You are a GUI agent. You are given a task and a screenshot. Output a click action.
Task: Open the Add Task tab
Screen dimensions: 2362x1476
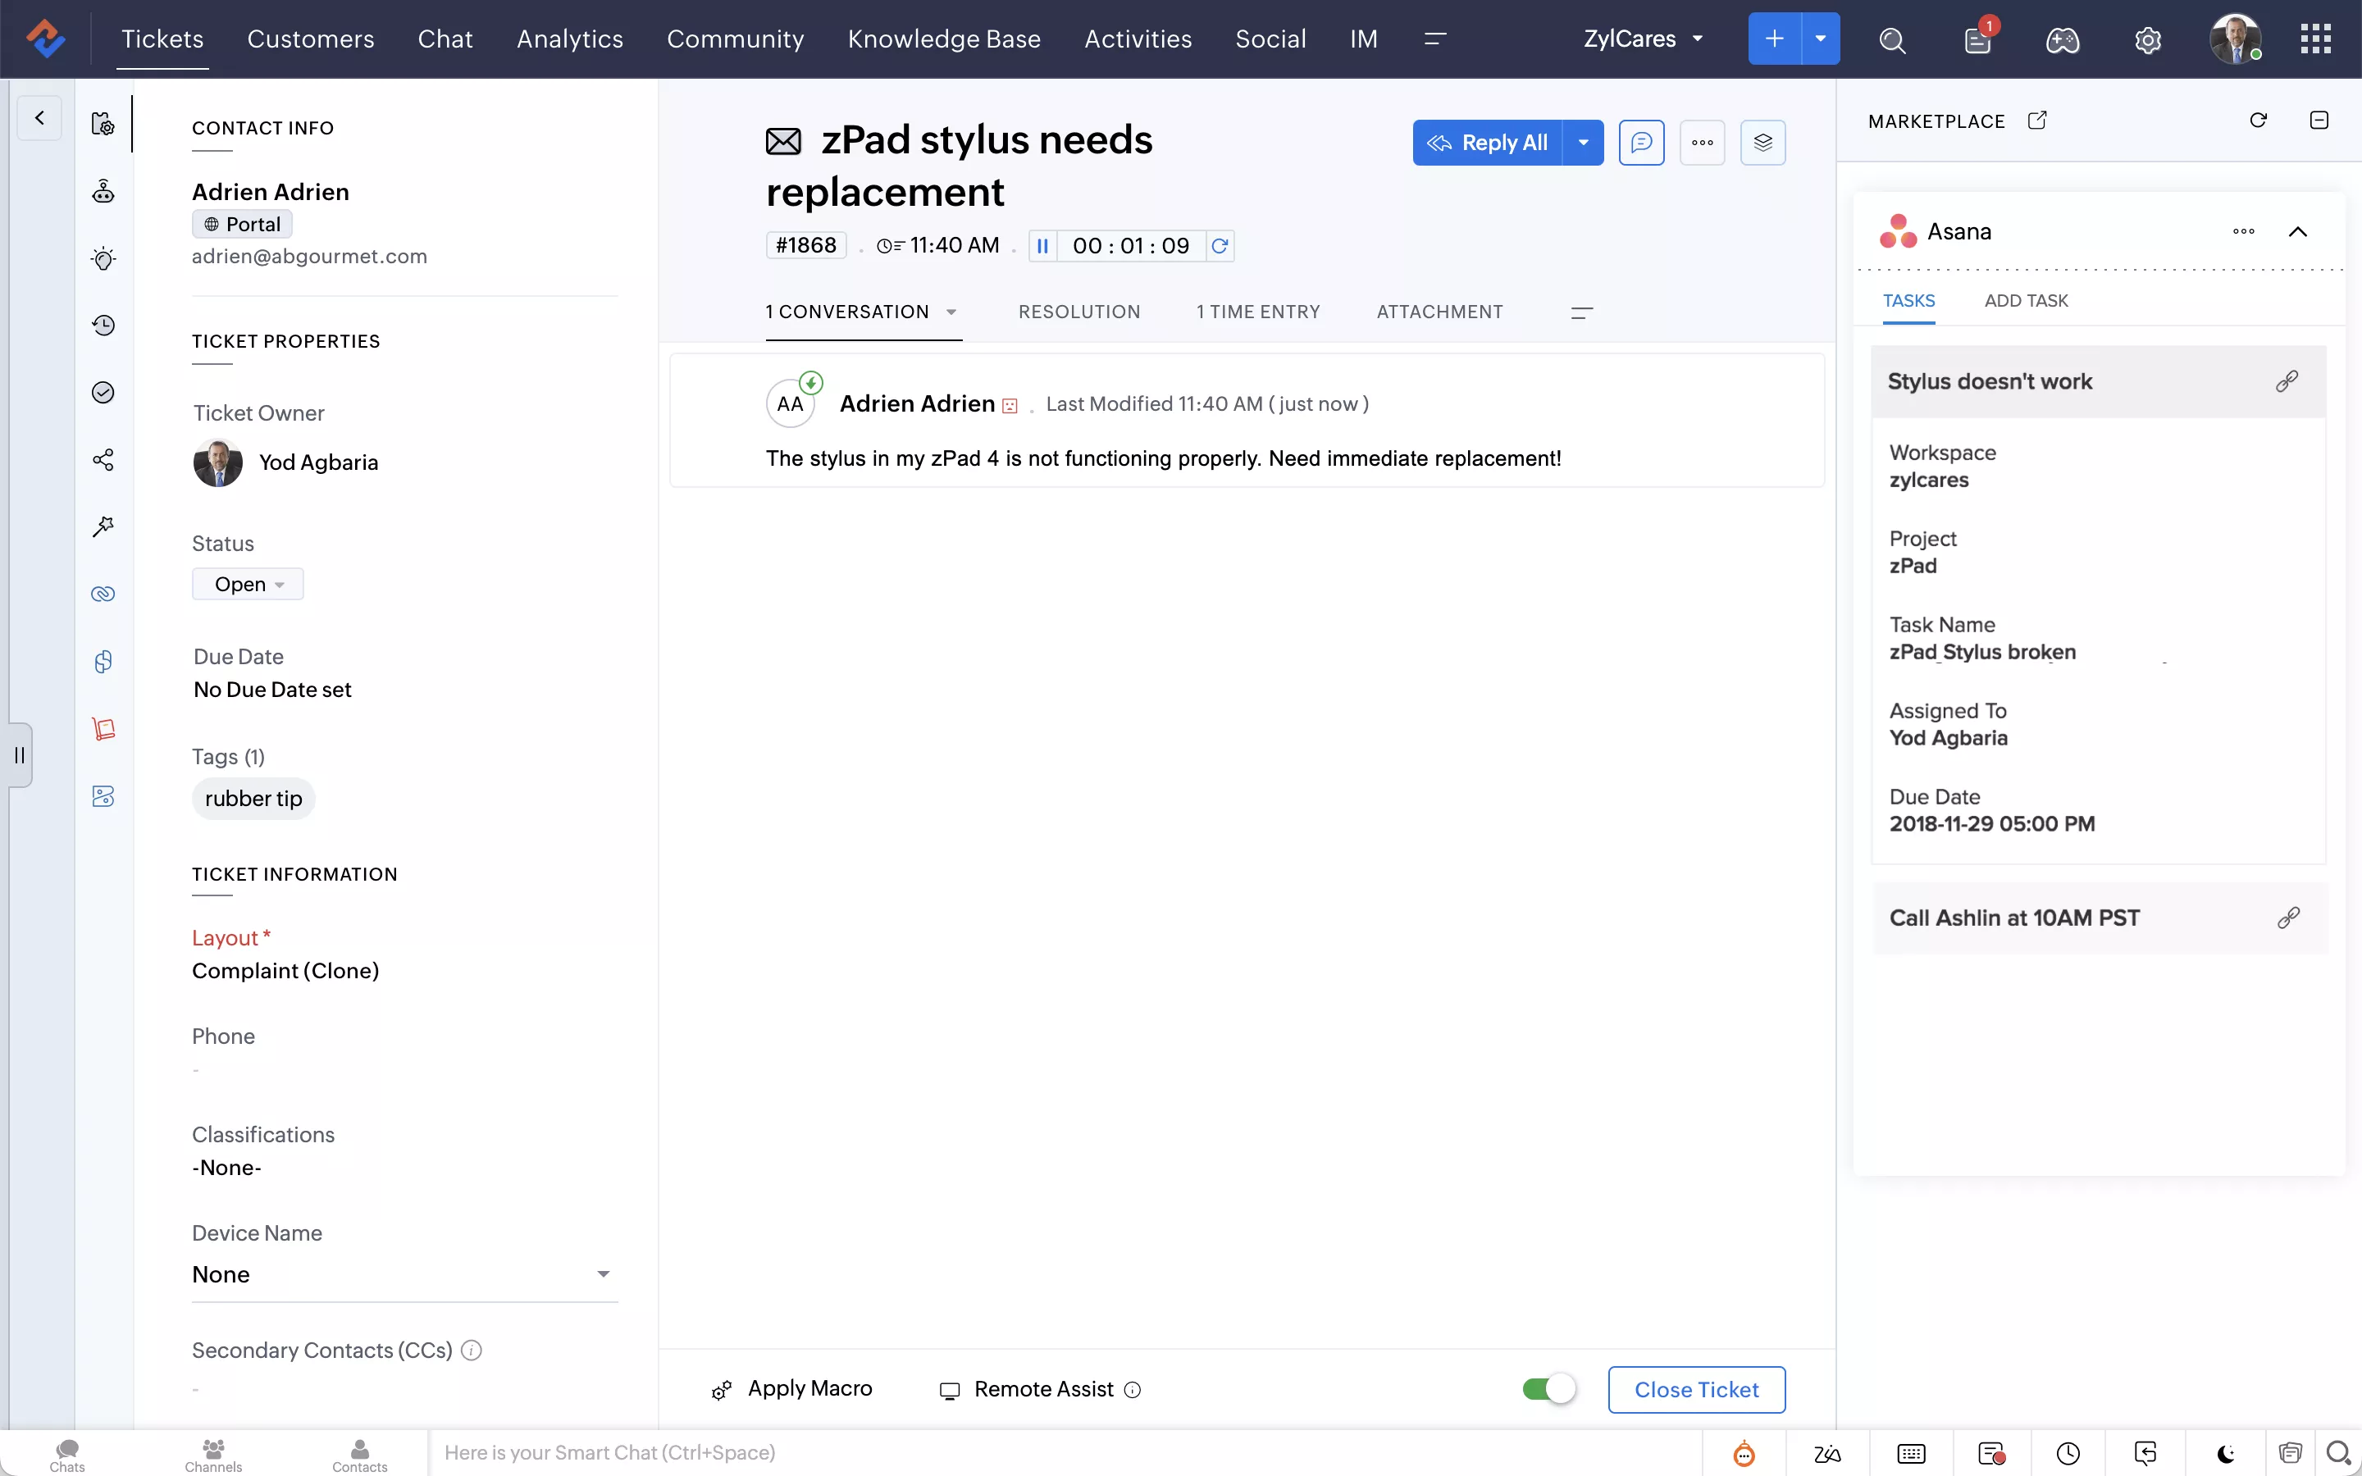pyautogui.click(x=2025, y=301)
